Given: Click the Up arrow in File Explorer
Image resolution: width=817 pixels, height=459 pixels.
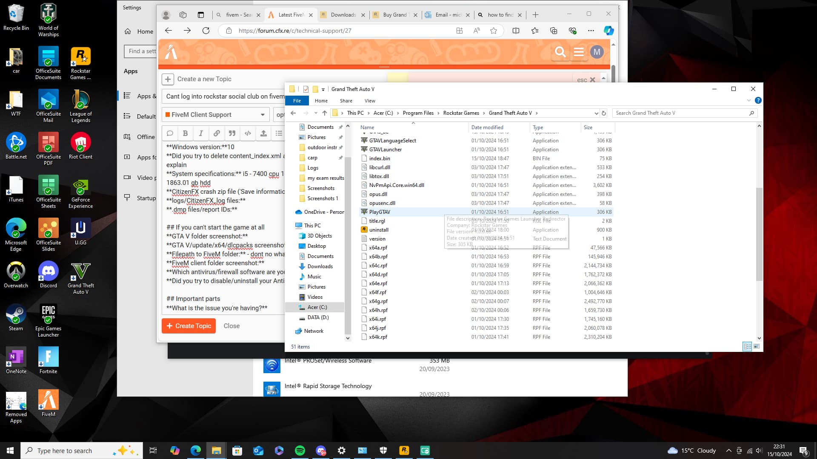Looking at the screenshot, I should click(325, 113).
